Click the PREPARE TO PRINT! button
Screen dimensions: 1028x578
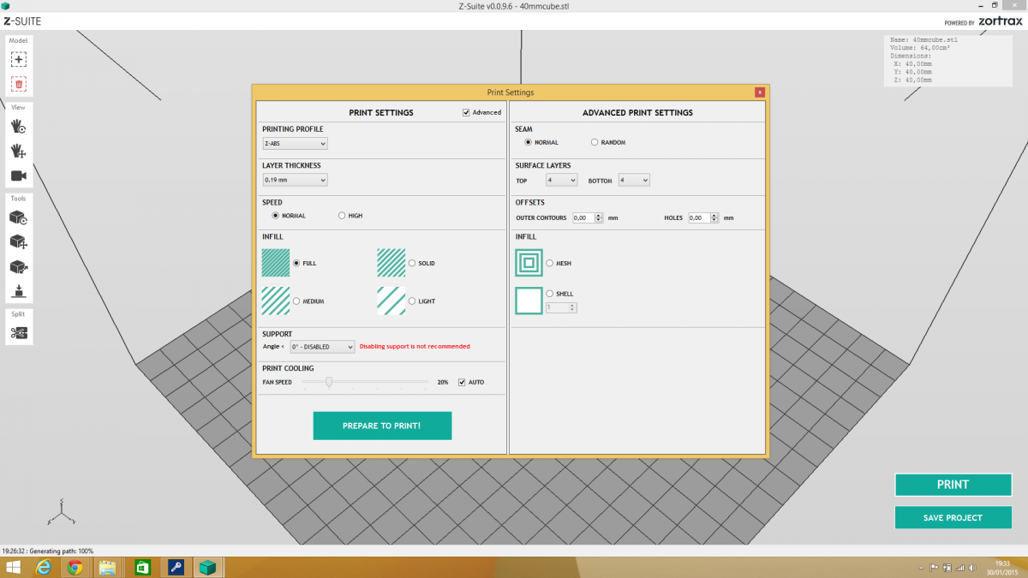tap(382, 426)
